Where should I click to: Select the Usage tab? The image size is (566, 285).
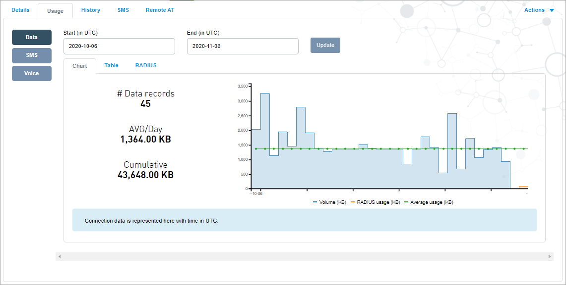55,11
